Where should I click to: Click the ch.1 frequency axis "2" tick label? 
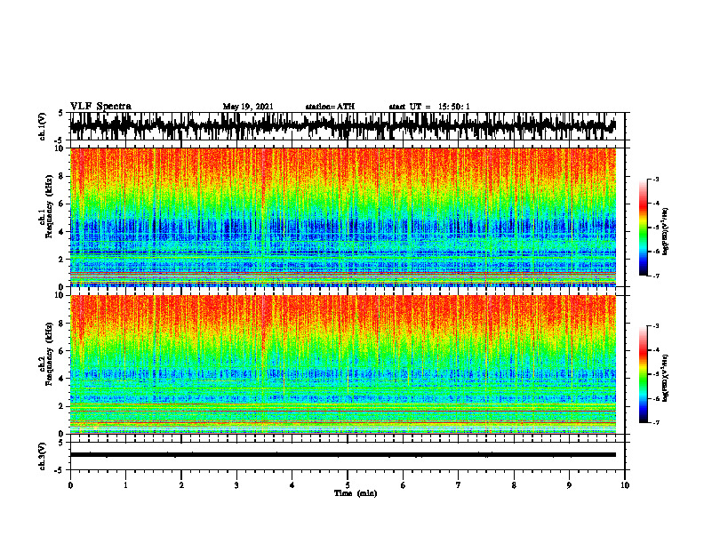pos(62,260)
